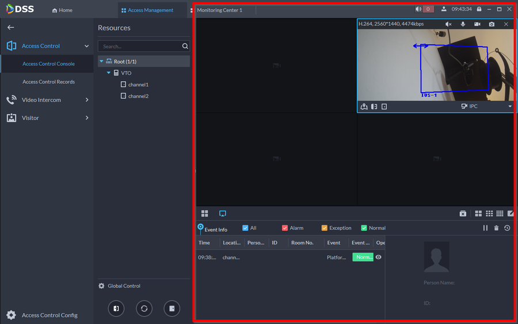This screenshot has width=518, height=324.
Task: Click the resource Search input field
Action: click(139, 46)
